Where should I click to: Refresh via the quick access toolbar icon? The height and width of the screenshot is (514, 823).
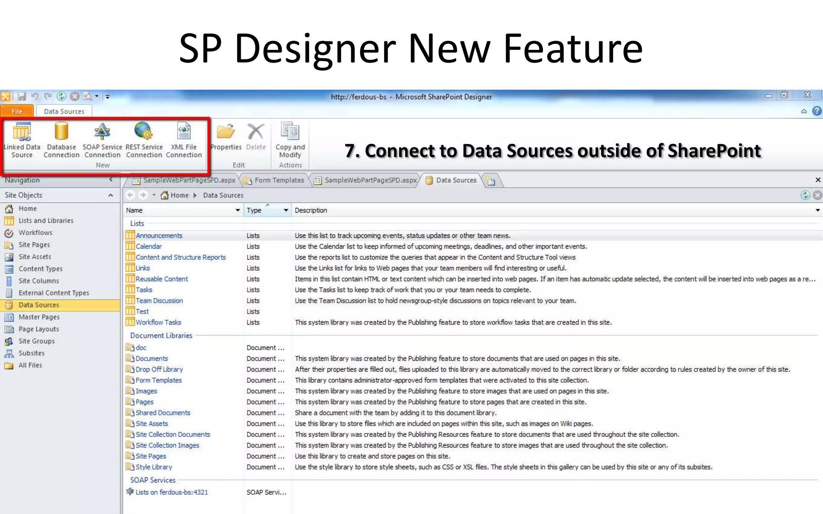pyautogui.click(x=61, y=96)
